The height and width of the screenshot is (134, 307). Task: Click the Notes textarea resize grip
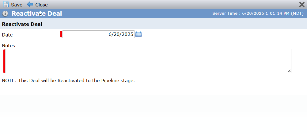(289, 71)
